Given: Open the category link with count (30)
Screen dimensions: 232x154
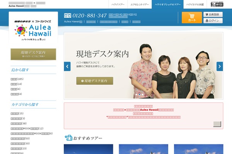Looking at the screenshot, I should (20, 143).
